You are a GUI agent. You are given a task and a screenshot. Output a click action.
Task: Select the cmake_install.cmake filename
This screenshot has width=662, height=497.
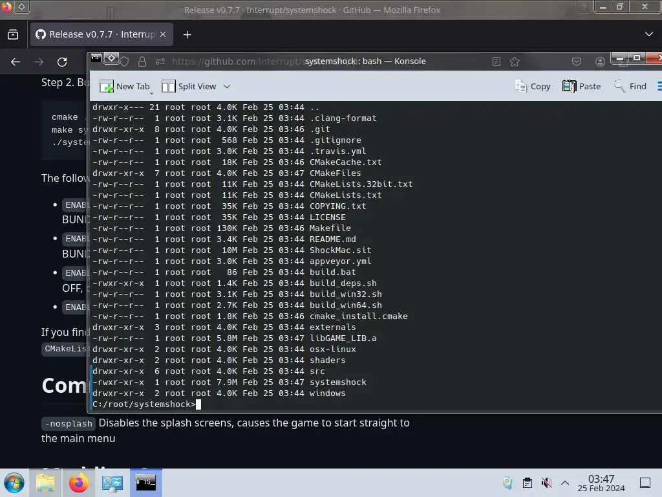pos(358,316)
